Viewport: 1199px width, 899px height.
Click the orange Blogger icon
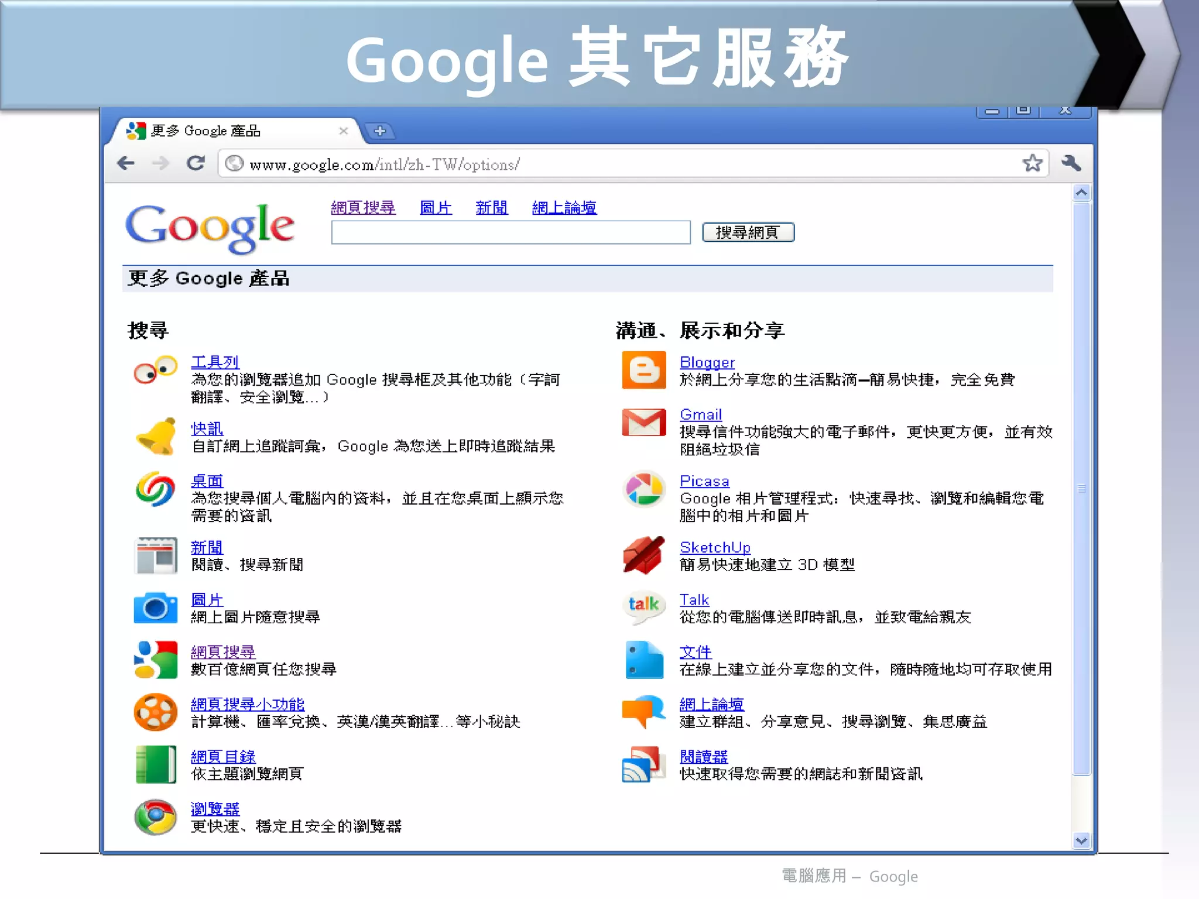pos(644,370)
